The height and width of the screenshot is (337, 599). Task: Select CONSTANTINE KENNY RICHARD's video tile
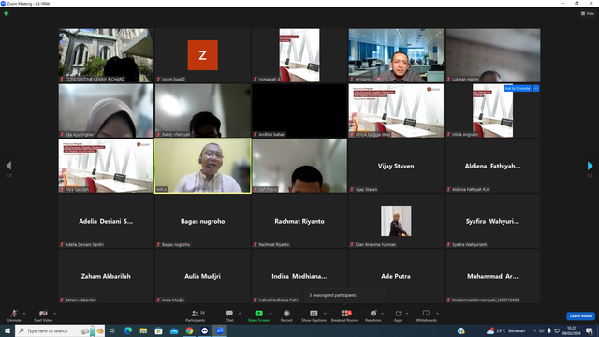(106, 55)
